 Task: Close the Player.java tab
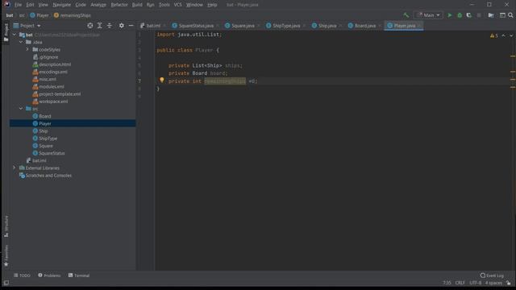(x=419, y=26)
